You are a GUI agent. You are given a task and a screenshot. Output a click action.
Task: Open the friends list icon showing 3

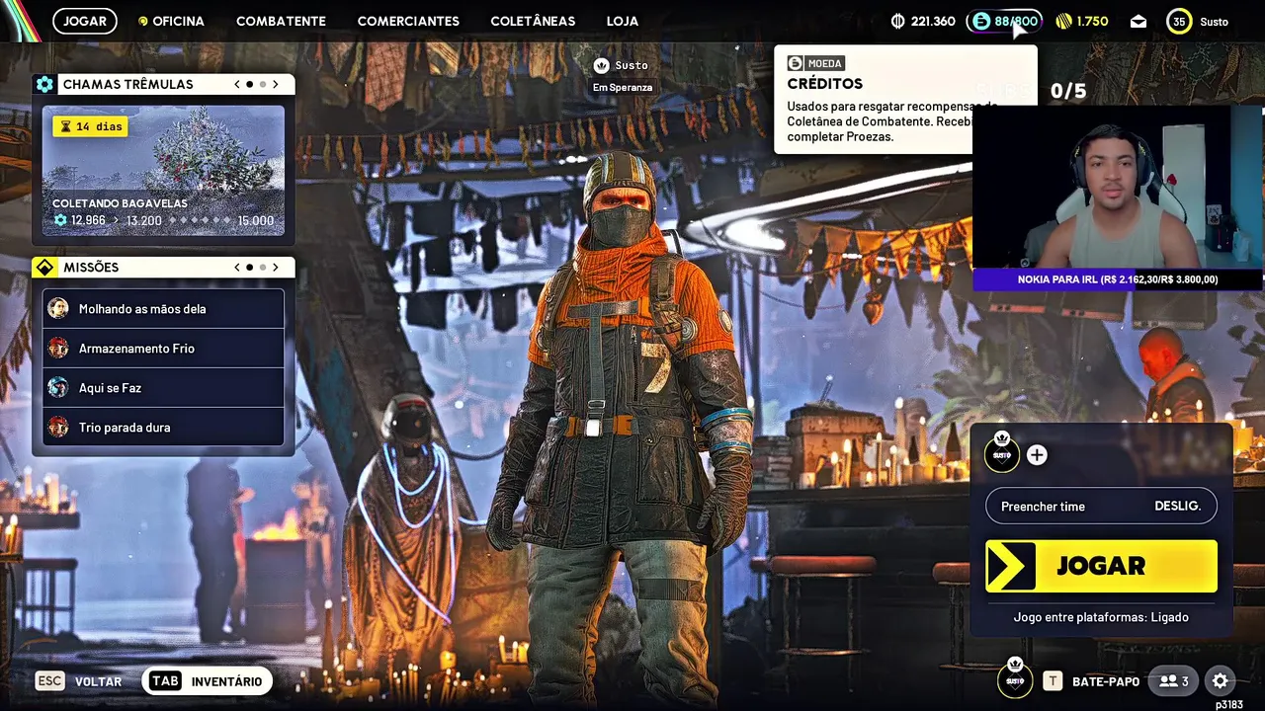tap(1174, 681)
